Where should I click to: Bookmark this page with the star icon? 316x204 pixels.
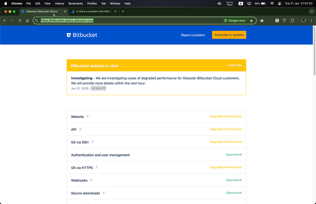coord(251,21)
